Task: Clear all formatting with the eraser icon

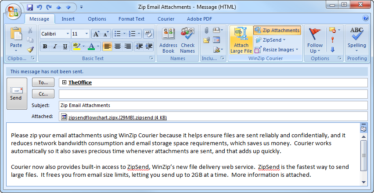Action: 148,34
